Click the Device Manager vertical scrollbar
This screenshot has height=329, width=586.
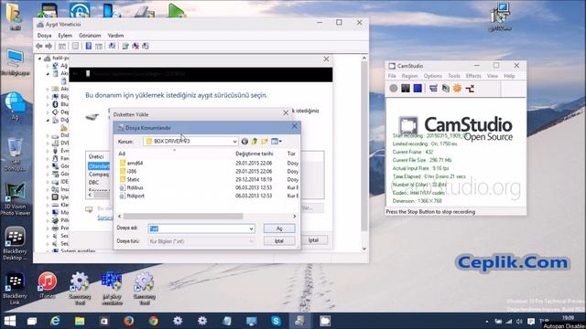[364, 145]
